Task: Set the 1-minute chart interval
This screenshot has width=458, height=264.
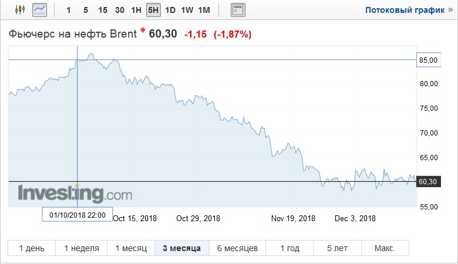Action: click(x=69, y=10)
